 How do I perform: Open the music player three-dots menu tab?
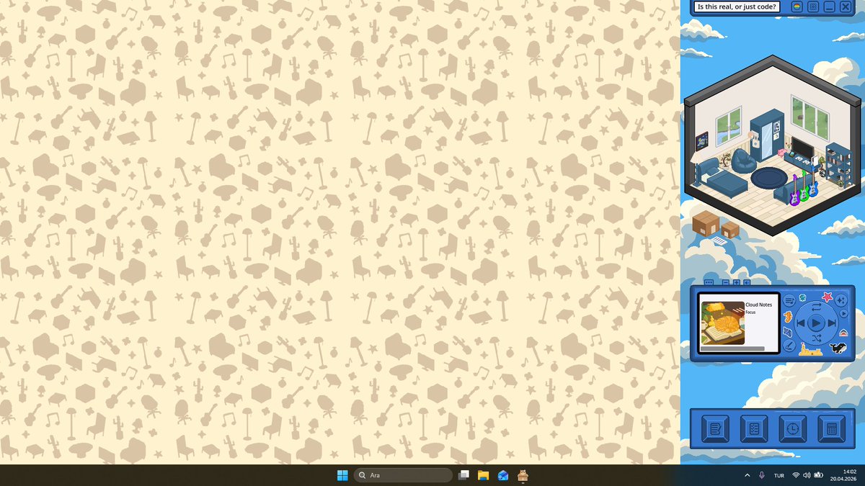click(709, 283)
